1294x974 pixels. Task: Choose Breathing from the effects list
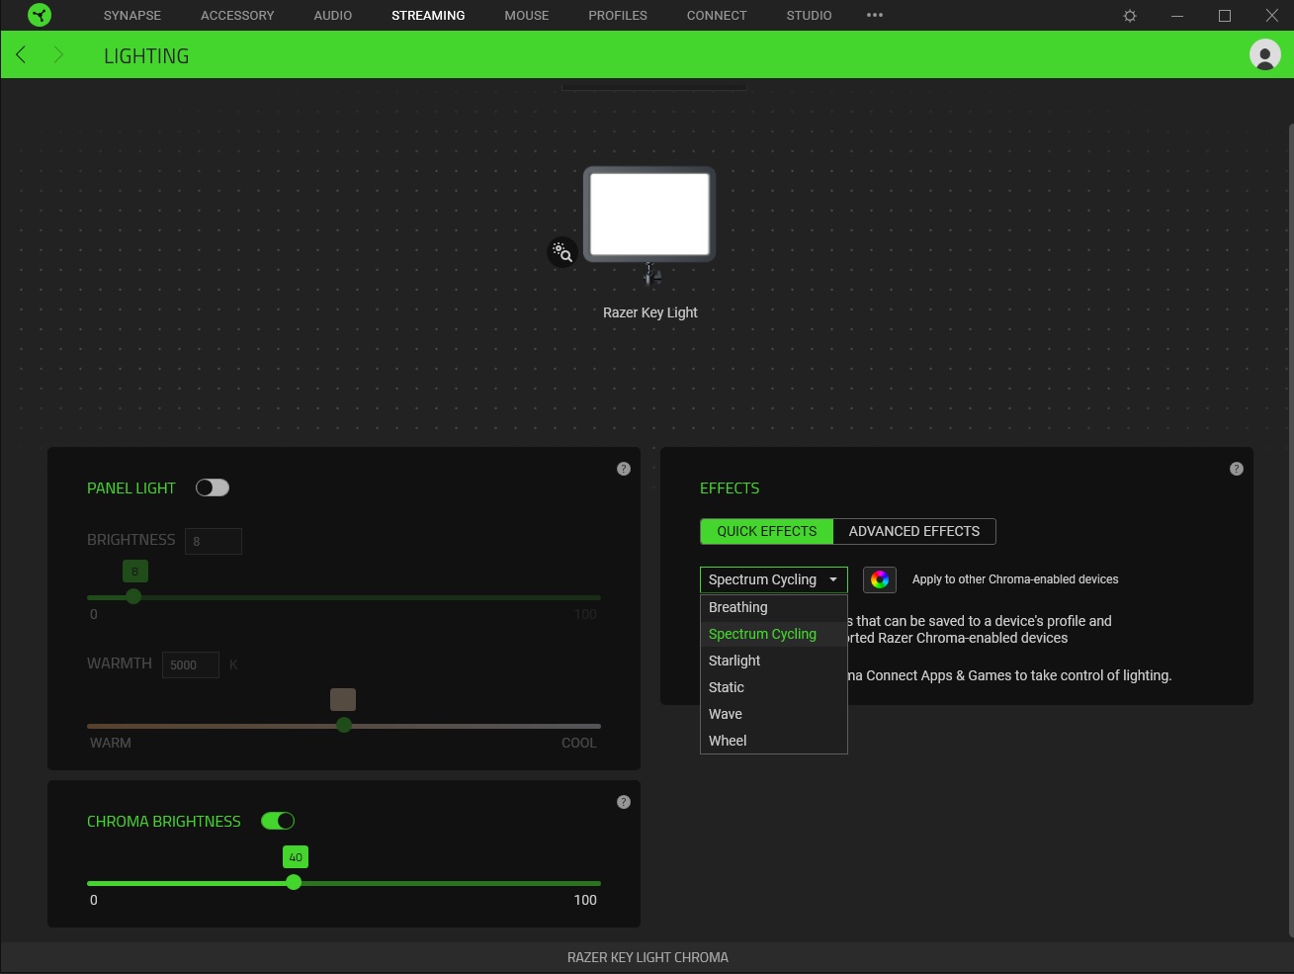tap(737, 607)
